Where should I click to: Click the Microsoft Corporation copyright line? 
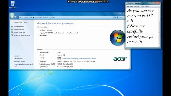coord(59,33)
